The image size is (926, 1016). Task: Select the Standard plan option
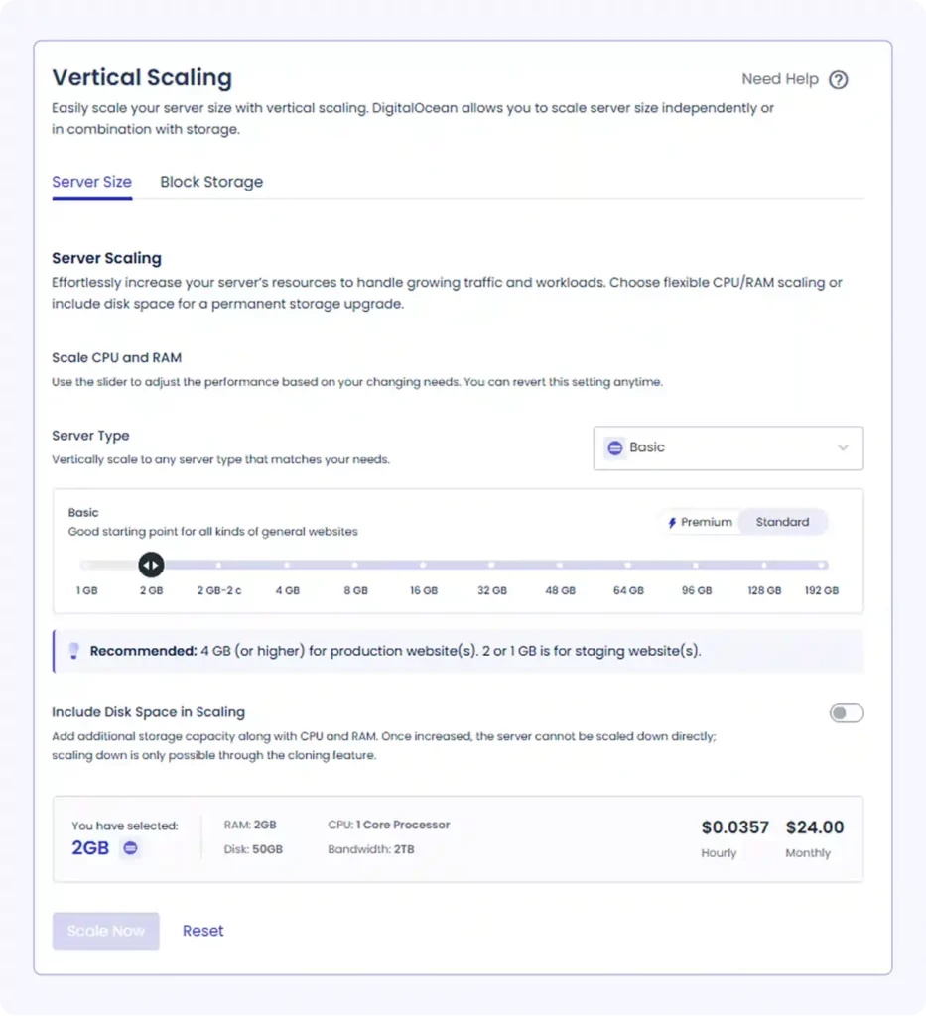point(782,521)
